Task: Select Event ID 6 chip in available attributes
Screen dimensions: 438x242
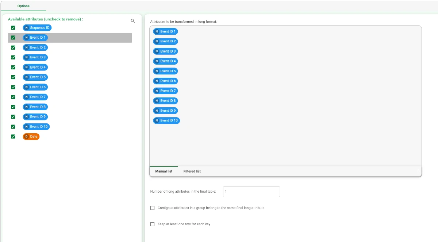Action: pyautogui.click(x=35, y=87)
